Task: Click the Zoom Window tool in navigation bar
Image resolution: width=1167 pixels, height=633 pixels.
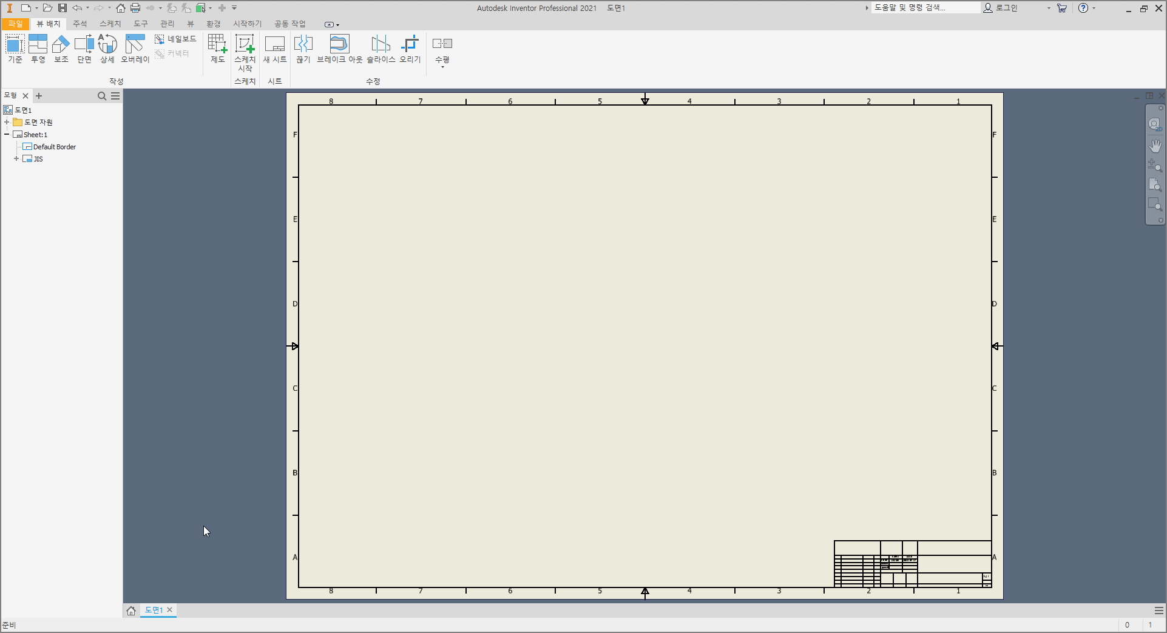Action: (1155, 205)
